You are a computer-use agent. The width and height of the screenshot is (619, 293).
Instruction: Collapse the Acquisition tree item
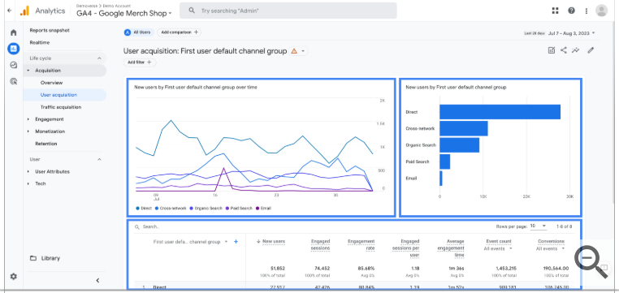28,71
